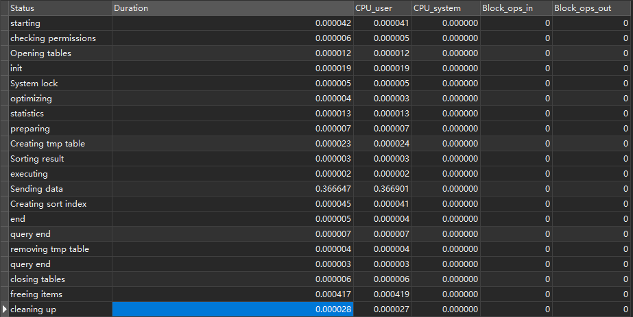Click the CPU_user value 0.366901

391,189
